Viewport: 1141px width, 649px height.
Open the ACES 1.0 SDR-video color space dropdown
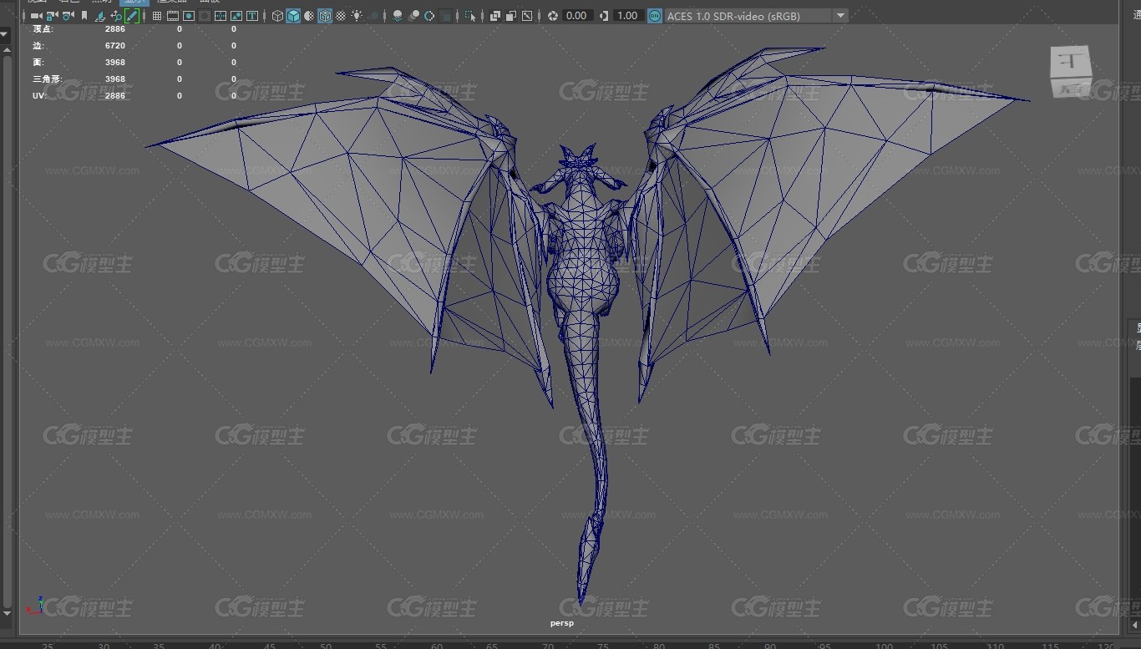click(756, 16)
